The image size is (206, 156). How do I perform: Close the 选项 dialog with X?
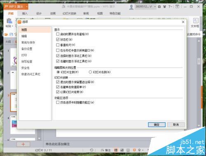[183, 22]
